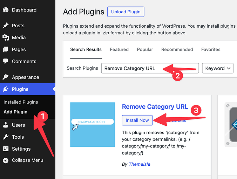Click the Tools wrench icon
Viewport: 237px width, 179px height.
(x=6, y=137)
